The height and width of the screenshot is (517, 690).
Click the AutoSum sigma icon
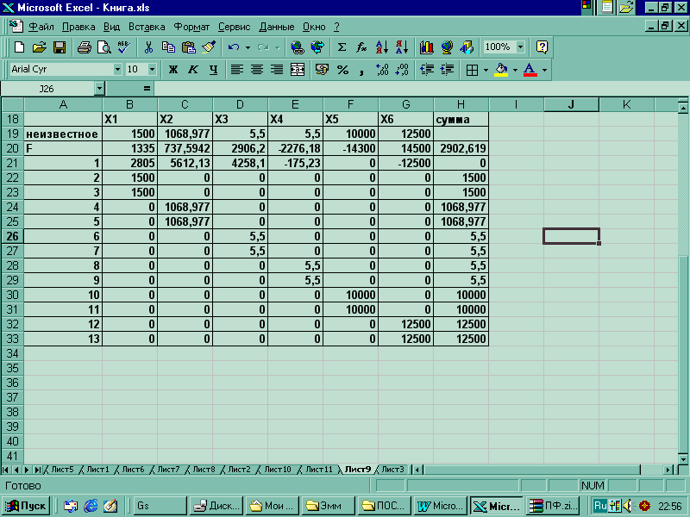pos(342,47)
